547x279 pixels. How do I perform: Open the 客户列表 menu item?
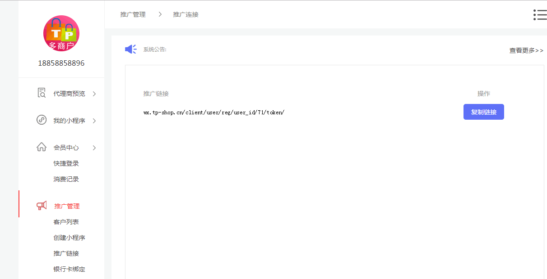66,221
